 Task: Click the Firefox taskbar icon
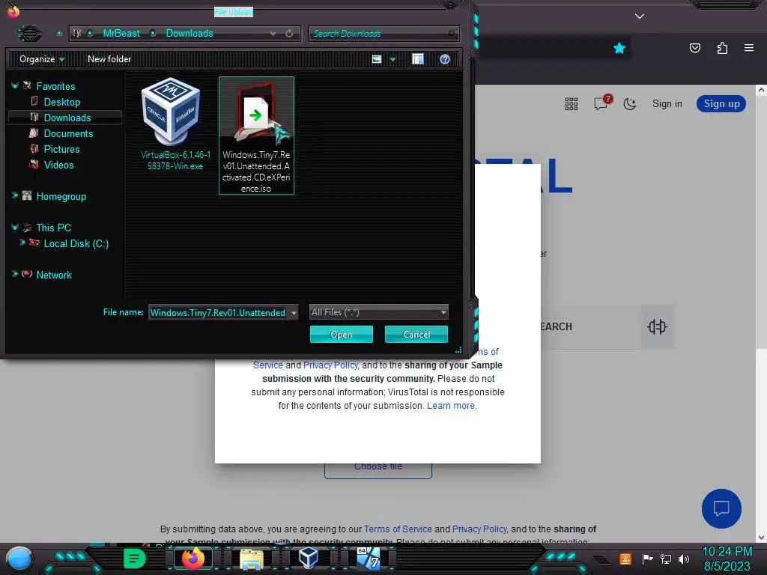192,559
